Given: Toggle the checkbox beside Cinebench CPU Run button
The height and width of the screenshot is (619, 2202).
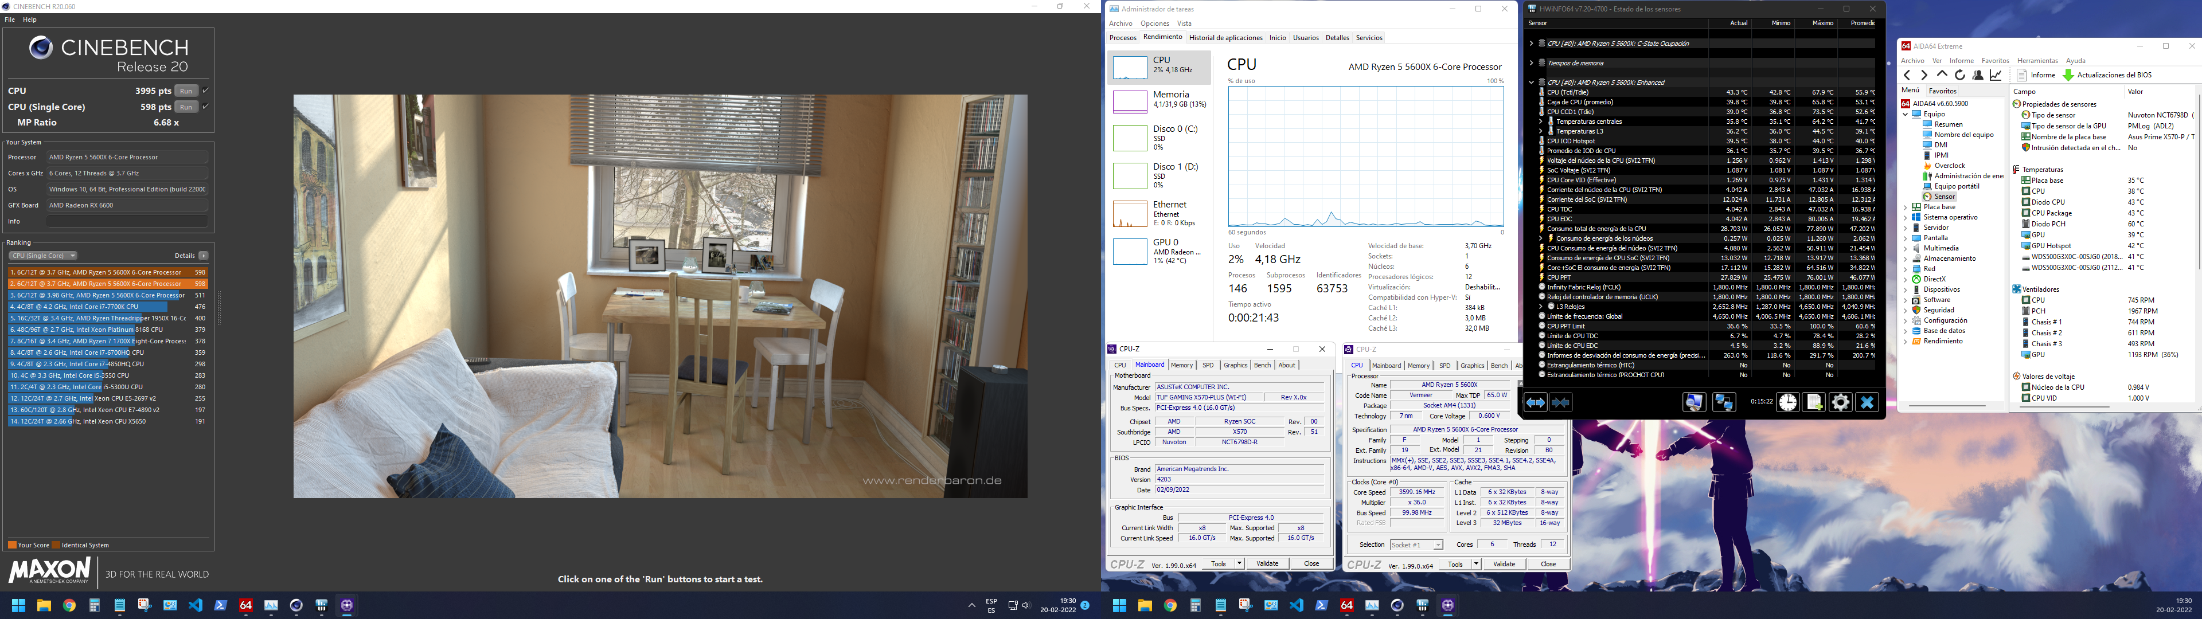Looking at the screenshot, I should click(205, 91).
